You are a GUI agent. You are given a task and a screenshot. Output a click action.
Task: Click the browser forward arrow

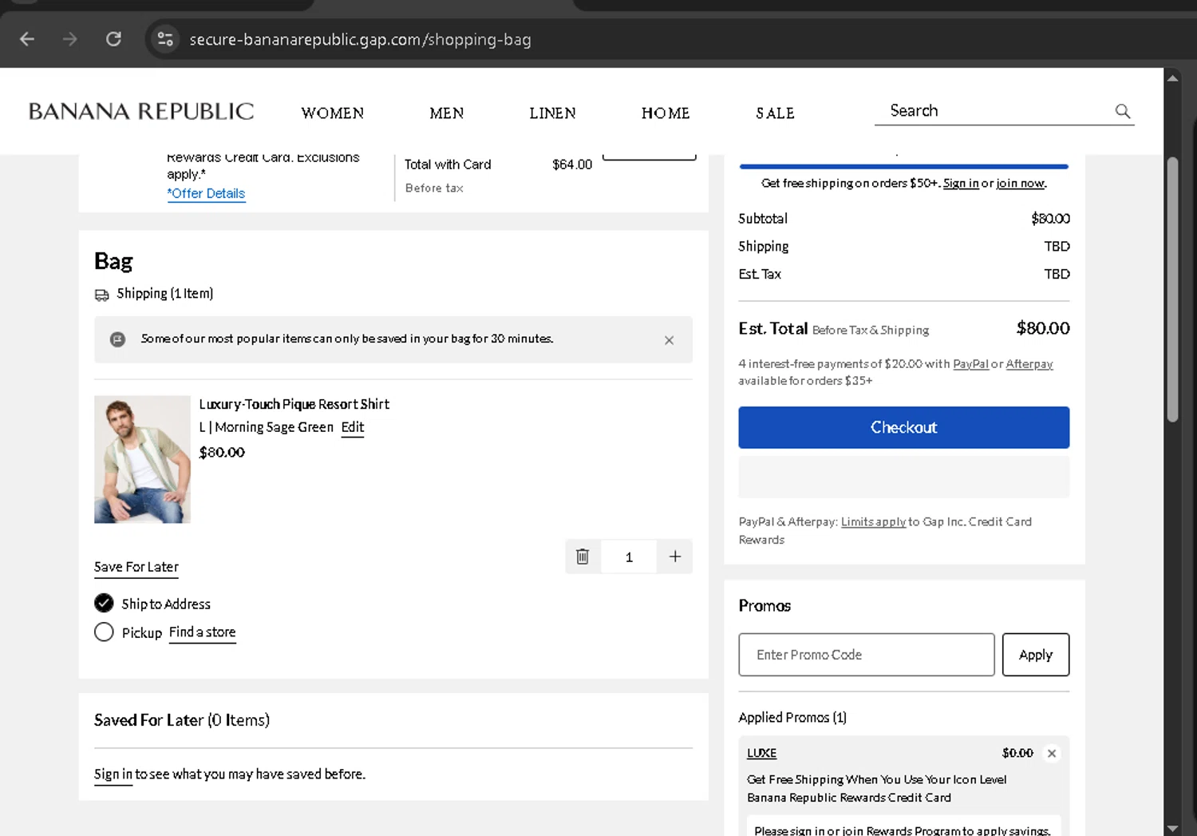click(70, 39)
